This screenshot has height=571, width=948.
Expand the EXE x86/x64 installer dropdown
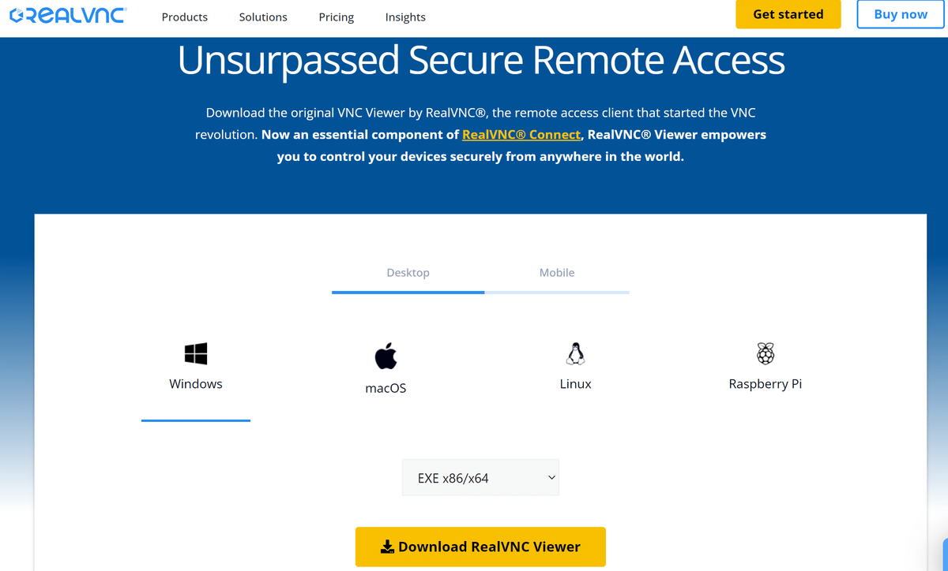tap(480, 478)
